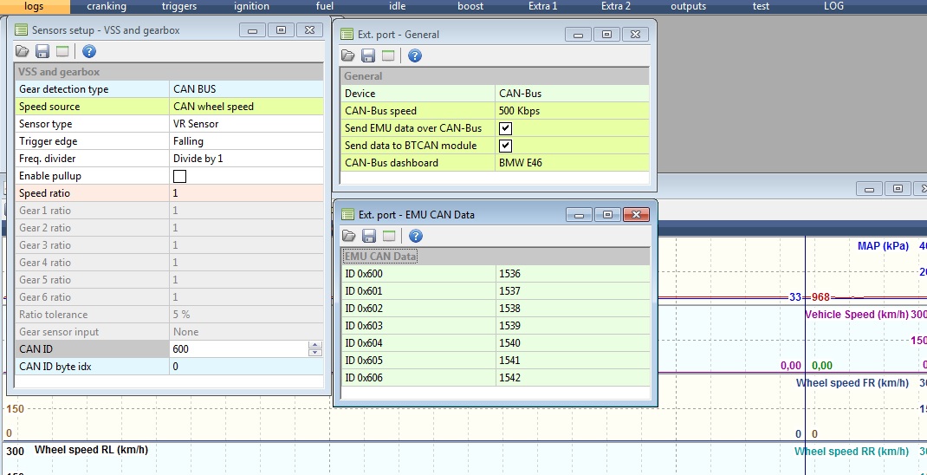927x475 pixels.
Task: Uncheck Send EMU data over CAN-Bus
Action: coord(505,128)
